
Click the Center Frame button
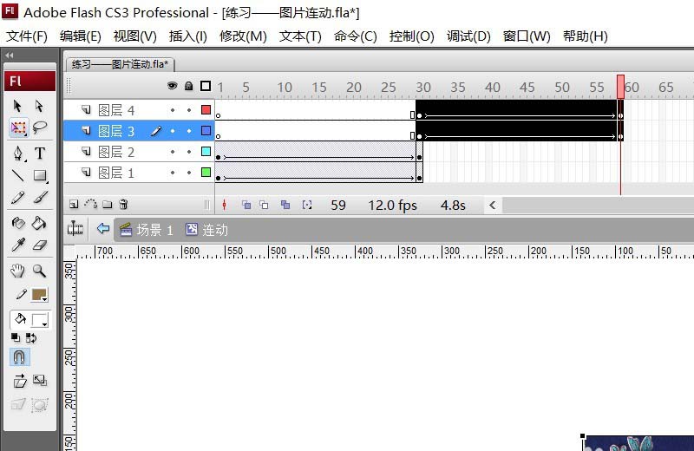[x=225, y=205]
